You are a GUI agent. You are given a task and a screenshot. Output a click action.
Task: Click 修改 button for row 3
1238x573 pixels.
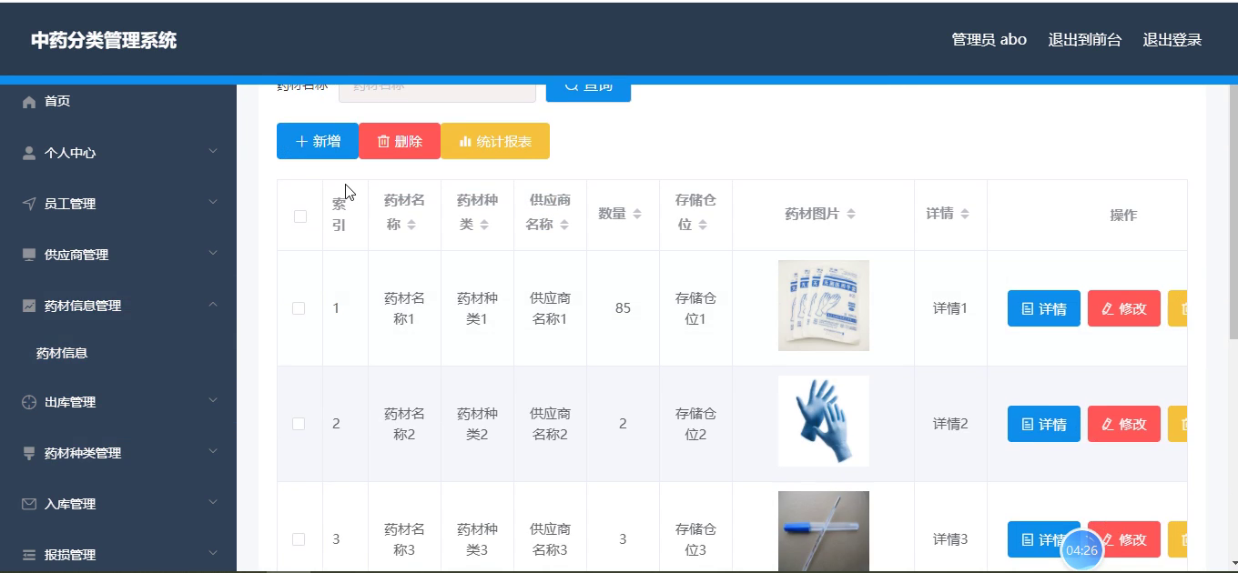pos(1124,539)
